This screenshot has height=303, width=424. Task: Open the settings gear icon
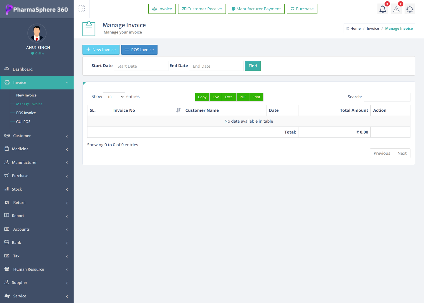pyautogui.click(x=410, y=9)
